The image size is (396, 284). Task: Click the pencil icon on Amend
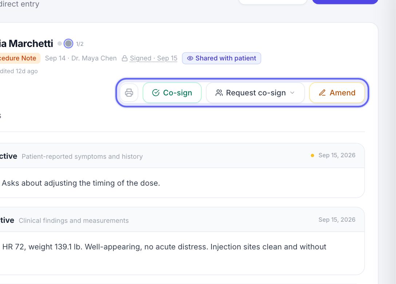(x=322, y=93)
